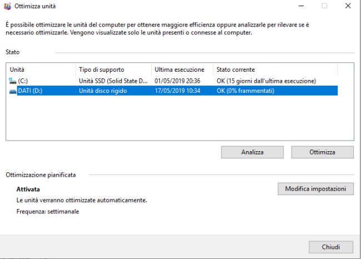The width and height of the screenshot is (361, 259).
Task: Click empty area of drive list
Action: [180, 117]
